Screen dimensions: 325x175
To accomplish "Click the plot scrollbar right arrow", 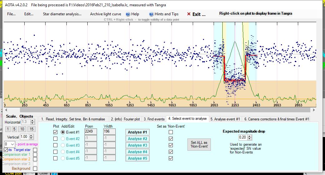I will coord(313,110).
